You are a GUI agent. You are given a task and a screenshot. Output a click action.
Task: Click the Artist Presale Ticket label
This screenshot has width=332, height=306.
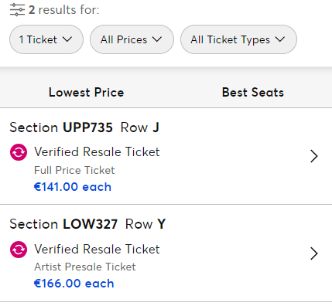point(85,267)
